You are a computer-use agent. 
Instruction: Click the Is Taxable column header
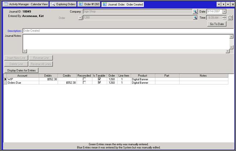pyautogui.click(x=100, y=76)
